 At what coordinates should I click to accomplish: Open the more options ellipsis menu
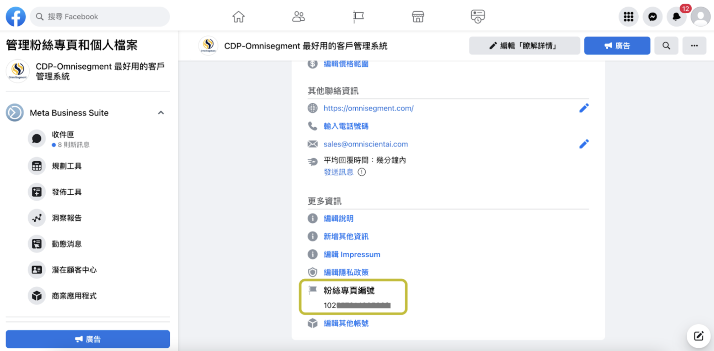[x=694, y=46]
